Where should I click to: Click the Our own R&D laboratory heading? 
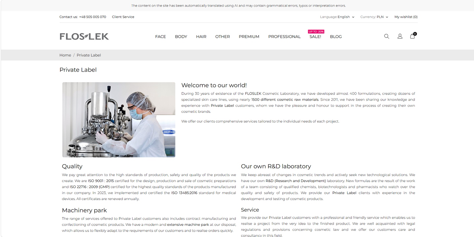[x=276, y=166]
